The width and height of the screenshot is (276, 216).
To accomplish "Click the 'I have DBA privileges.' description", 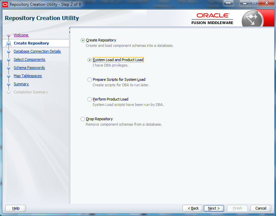I will [x=110, y=65].
